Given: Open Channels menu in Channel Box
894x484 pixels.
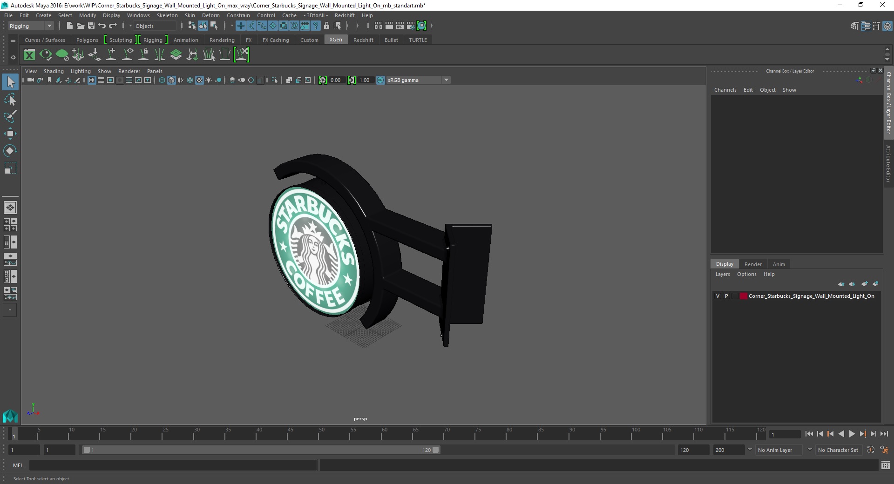Looking at the screenshot, I should [725, 90].
